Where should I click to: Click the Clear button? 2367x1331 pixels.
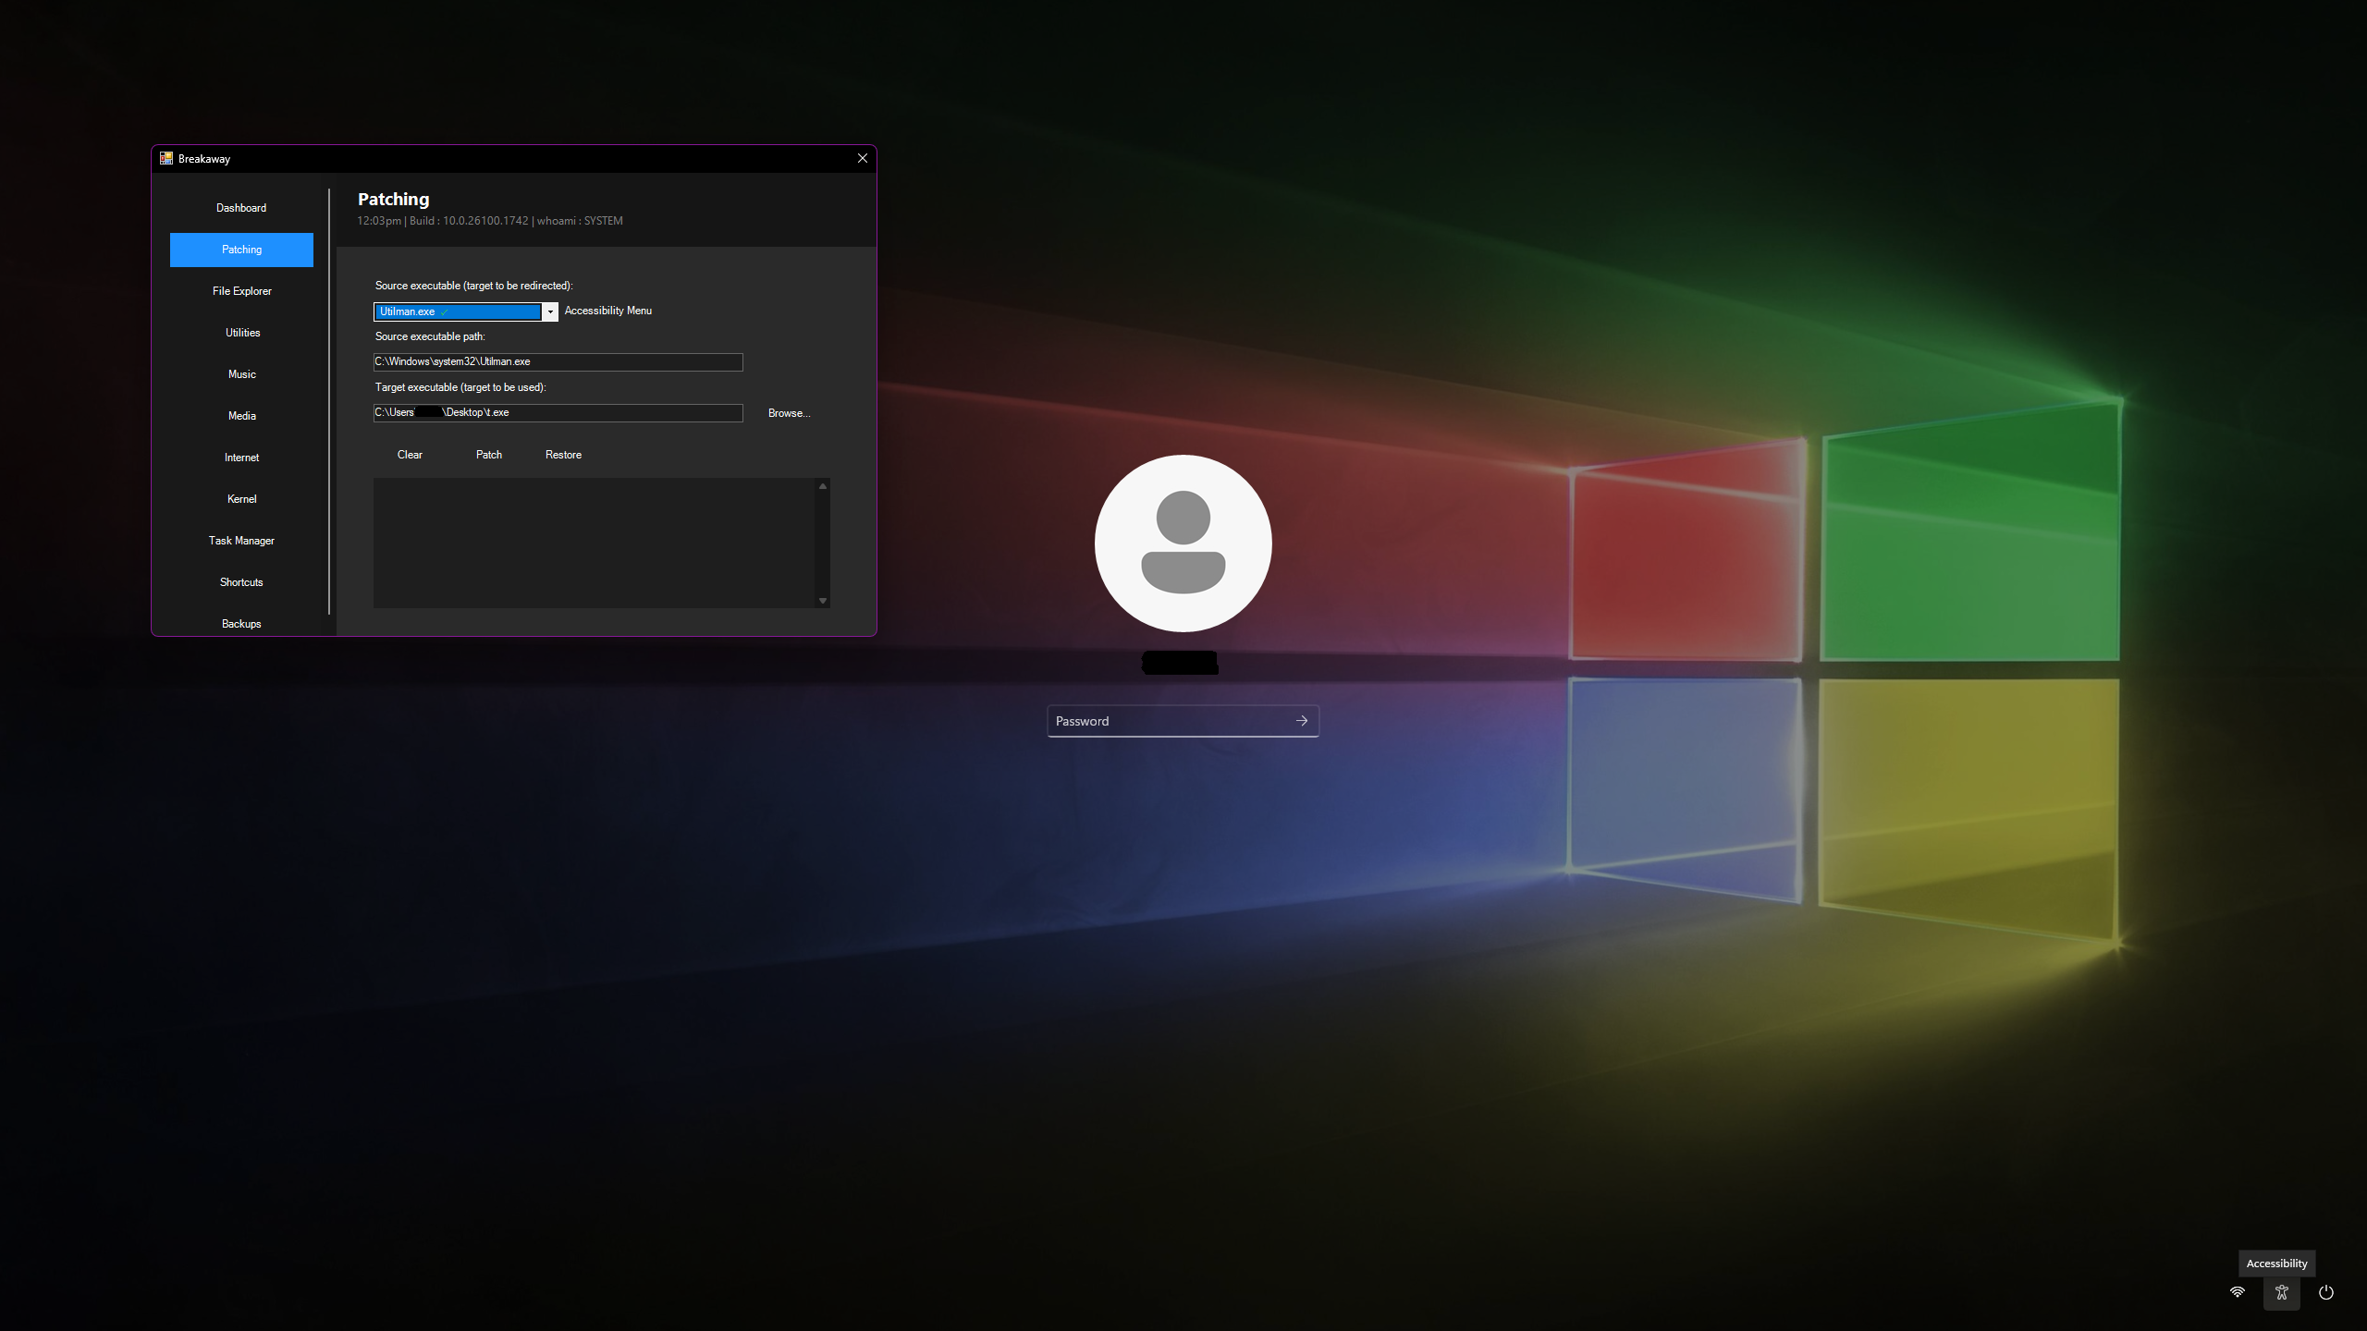pos(410,455)
